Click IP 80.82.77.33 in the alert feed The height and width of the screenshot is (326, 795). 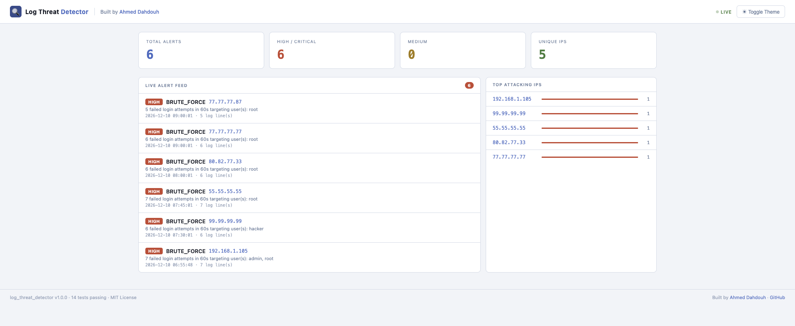point(225,162)
